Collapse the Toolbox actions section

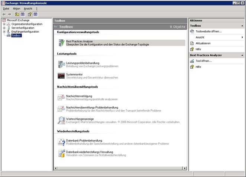click(242, 26)
